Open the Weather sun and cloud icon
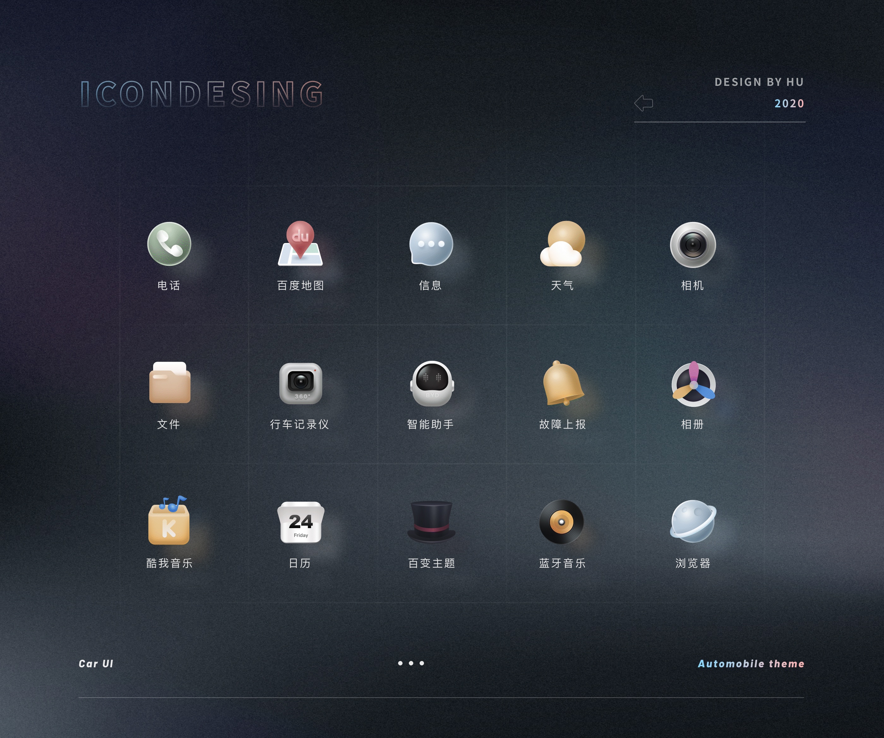 coord(562,244)
